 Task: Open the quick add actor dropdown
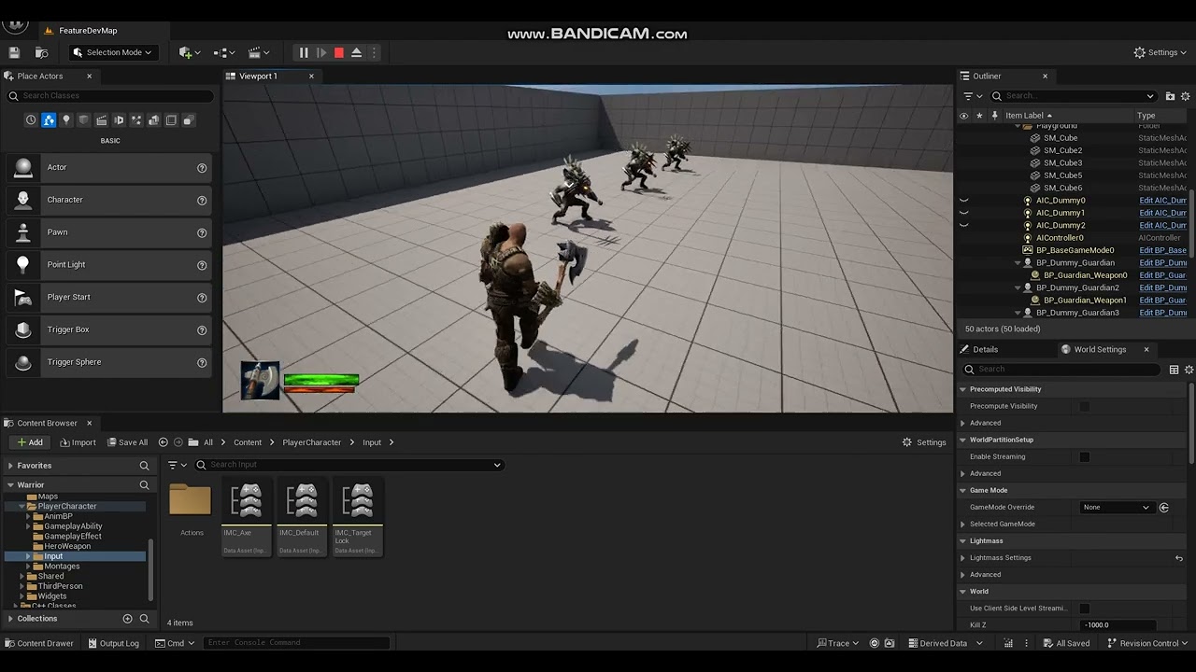point(190,52)
